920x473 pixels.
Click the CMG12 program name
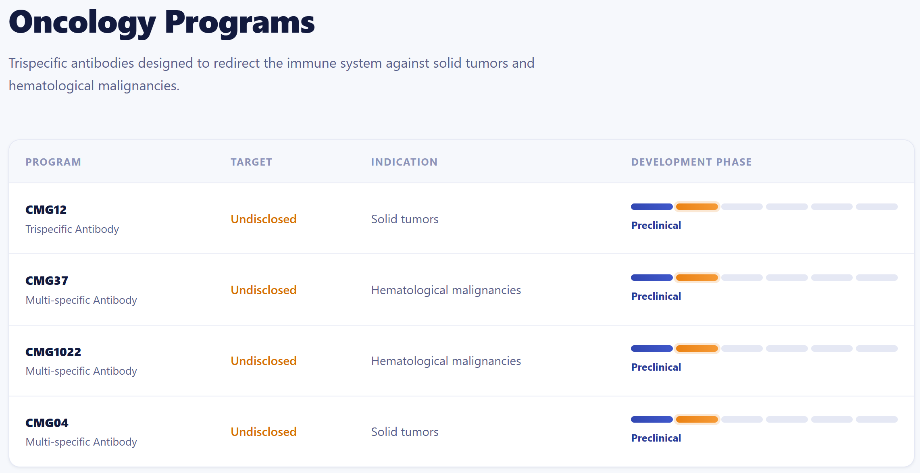46,210
